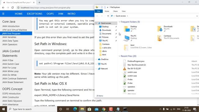Go to OOPS in the site navbar
Screen dimensions: 199x112
tap(50, 14)
